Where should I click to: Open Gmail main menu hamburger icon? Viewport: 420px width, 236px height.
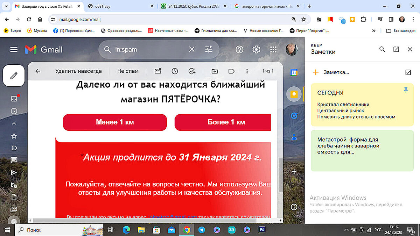tap(14, 50)
